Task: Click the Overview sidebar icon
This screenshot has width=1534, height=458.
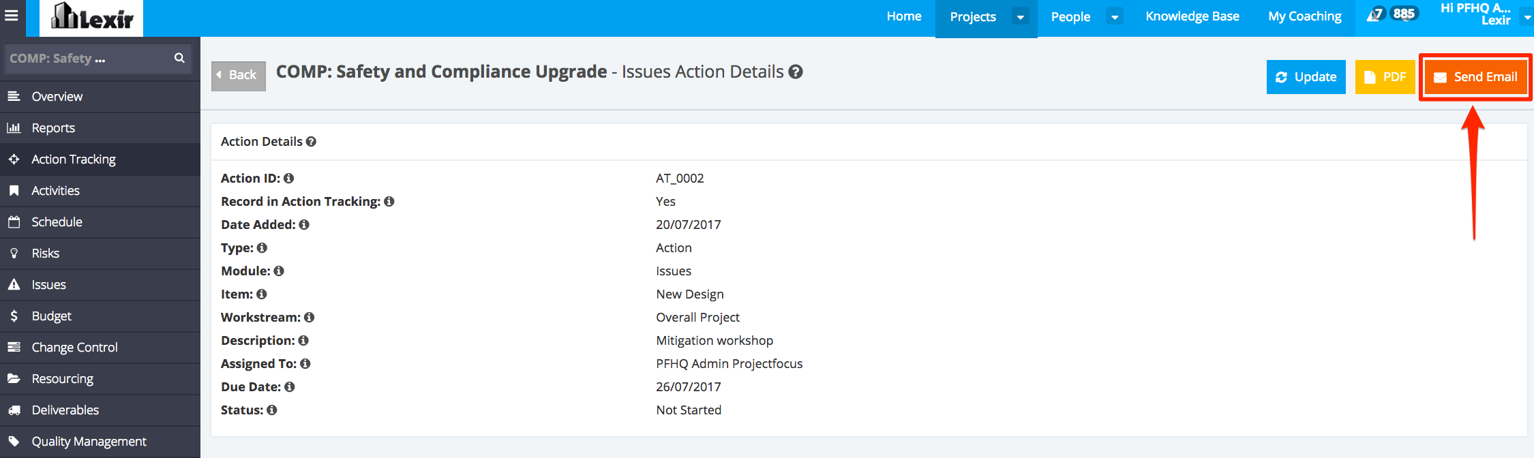Action: [14, 96]
